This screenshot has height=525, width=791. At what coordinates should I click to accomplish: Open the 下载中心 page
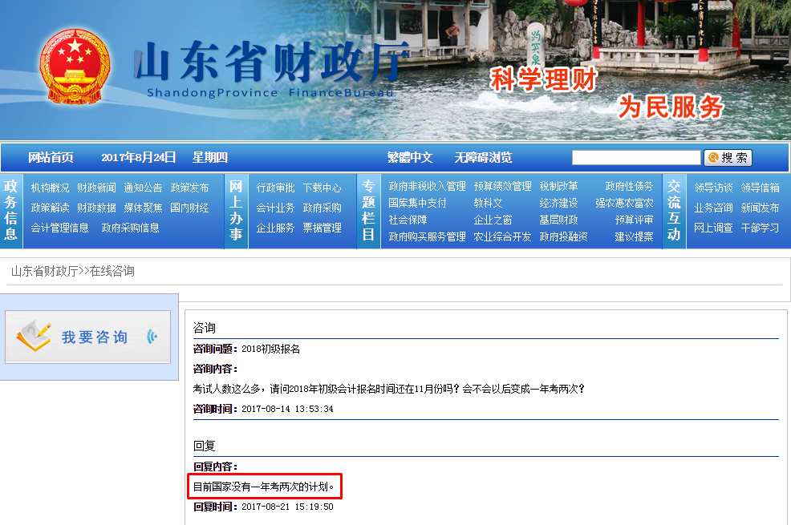[x=322, y=187]
